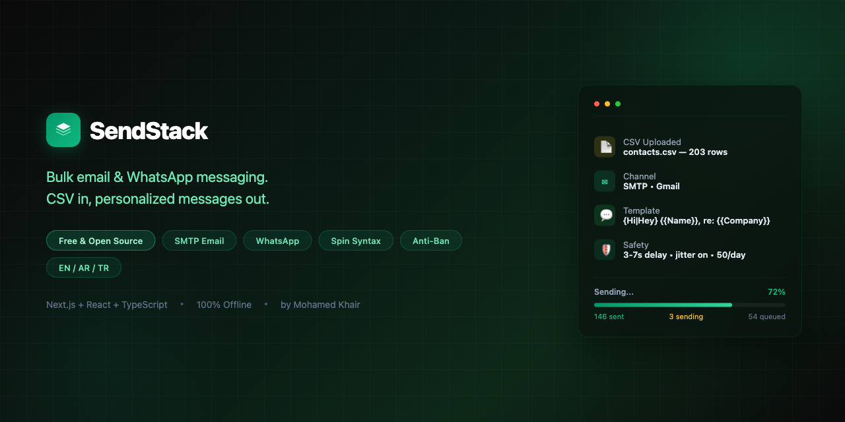845x422 pixels.
Task: Click the 'Sending...' status label
Action: (x=614, y=292)
